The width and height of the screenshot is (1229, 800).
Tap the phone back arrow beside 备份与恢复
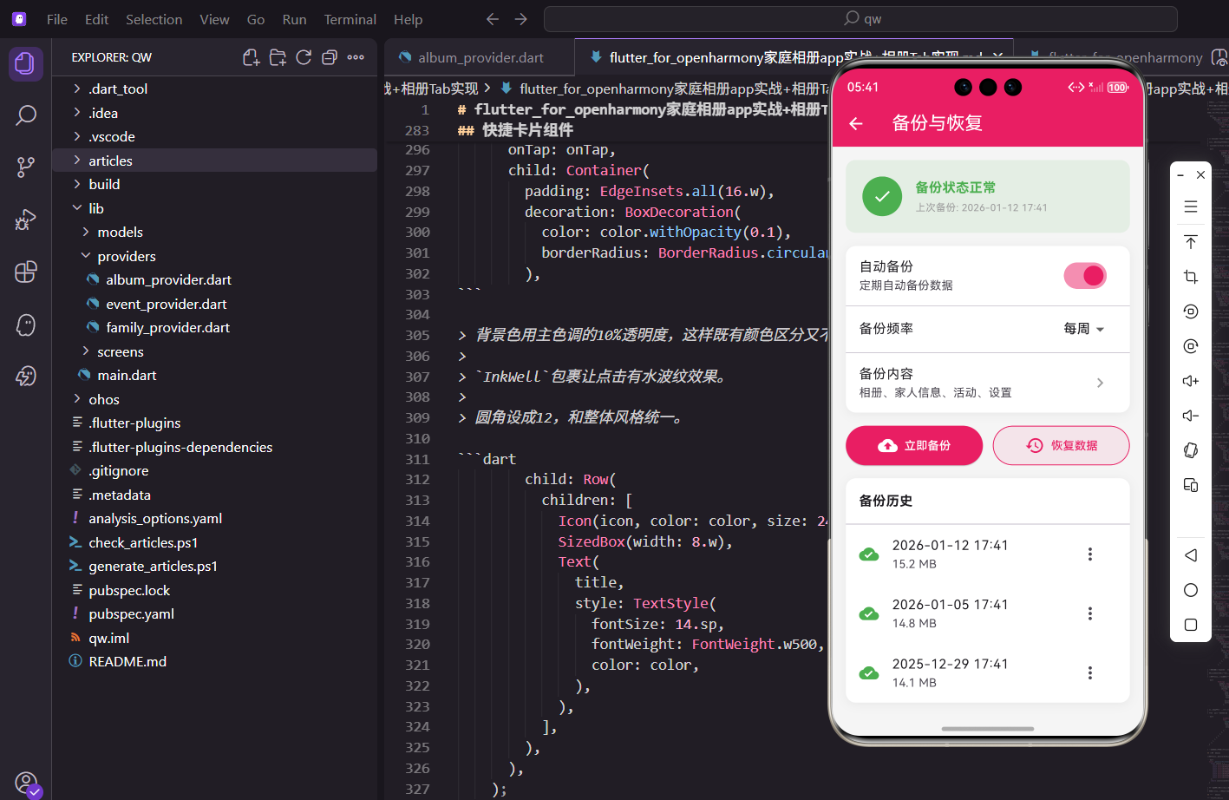tap(856, 123)
